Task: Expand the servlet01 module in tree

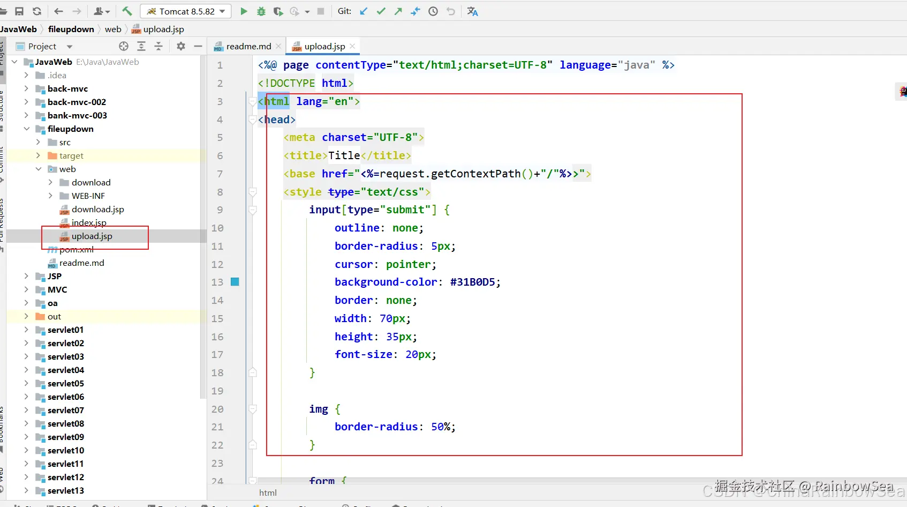Action: click(26, 330)
